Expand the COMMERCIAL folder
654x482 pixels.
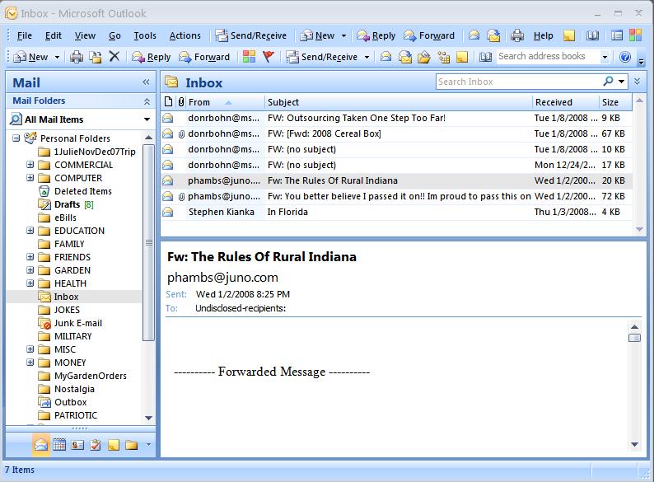point(30,165)
